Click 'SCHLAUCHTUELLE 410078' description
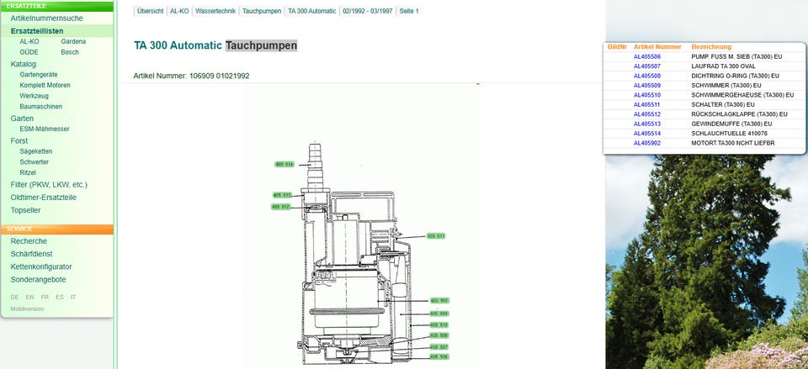Image resolution: width=808 pixels, height=369 pixels. pos(729,134)
